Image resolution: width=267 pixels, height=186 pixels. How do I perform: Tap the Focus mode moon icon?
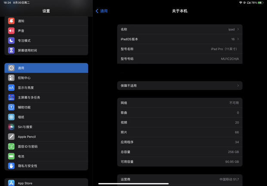click(x=11, y=41)
